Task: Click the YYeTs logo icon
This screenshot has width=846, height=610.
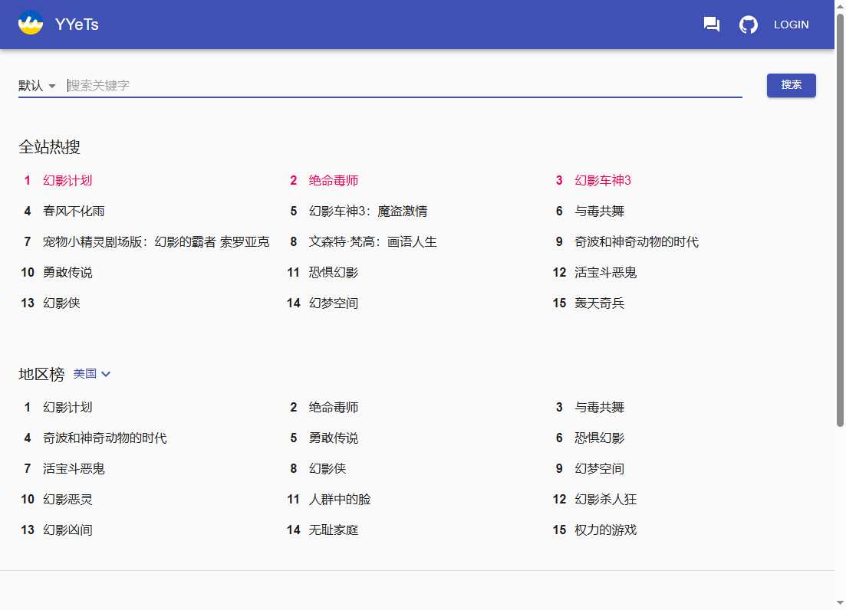Action: coord(30,24)
